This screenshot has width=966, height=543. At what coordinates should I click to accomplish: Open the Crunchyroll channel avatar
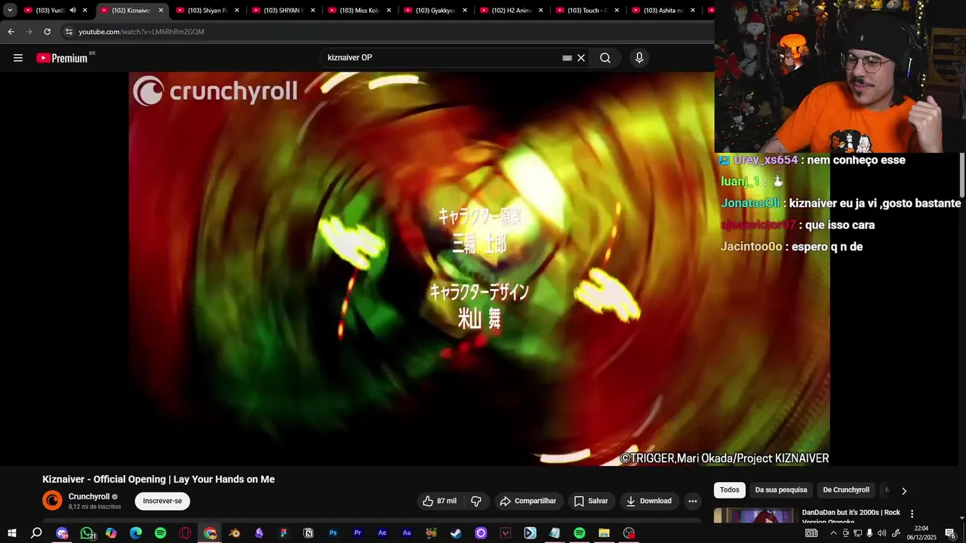click(52, 500)
